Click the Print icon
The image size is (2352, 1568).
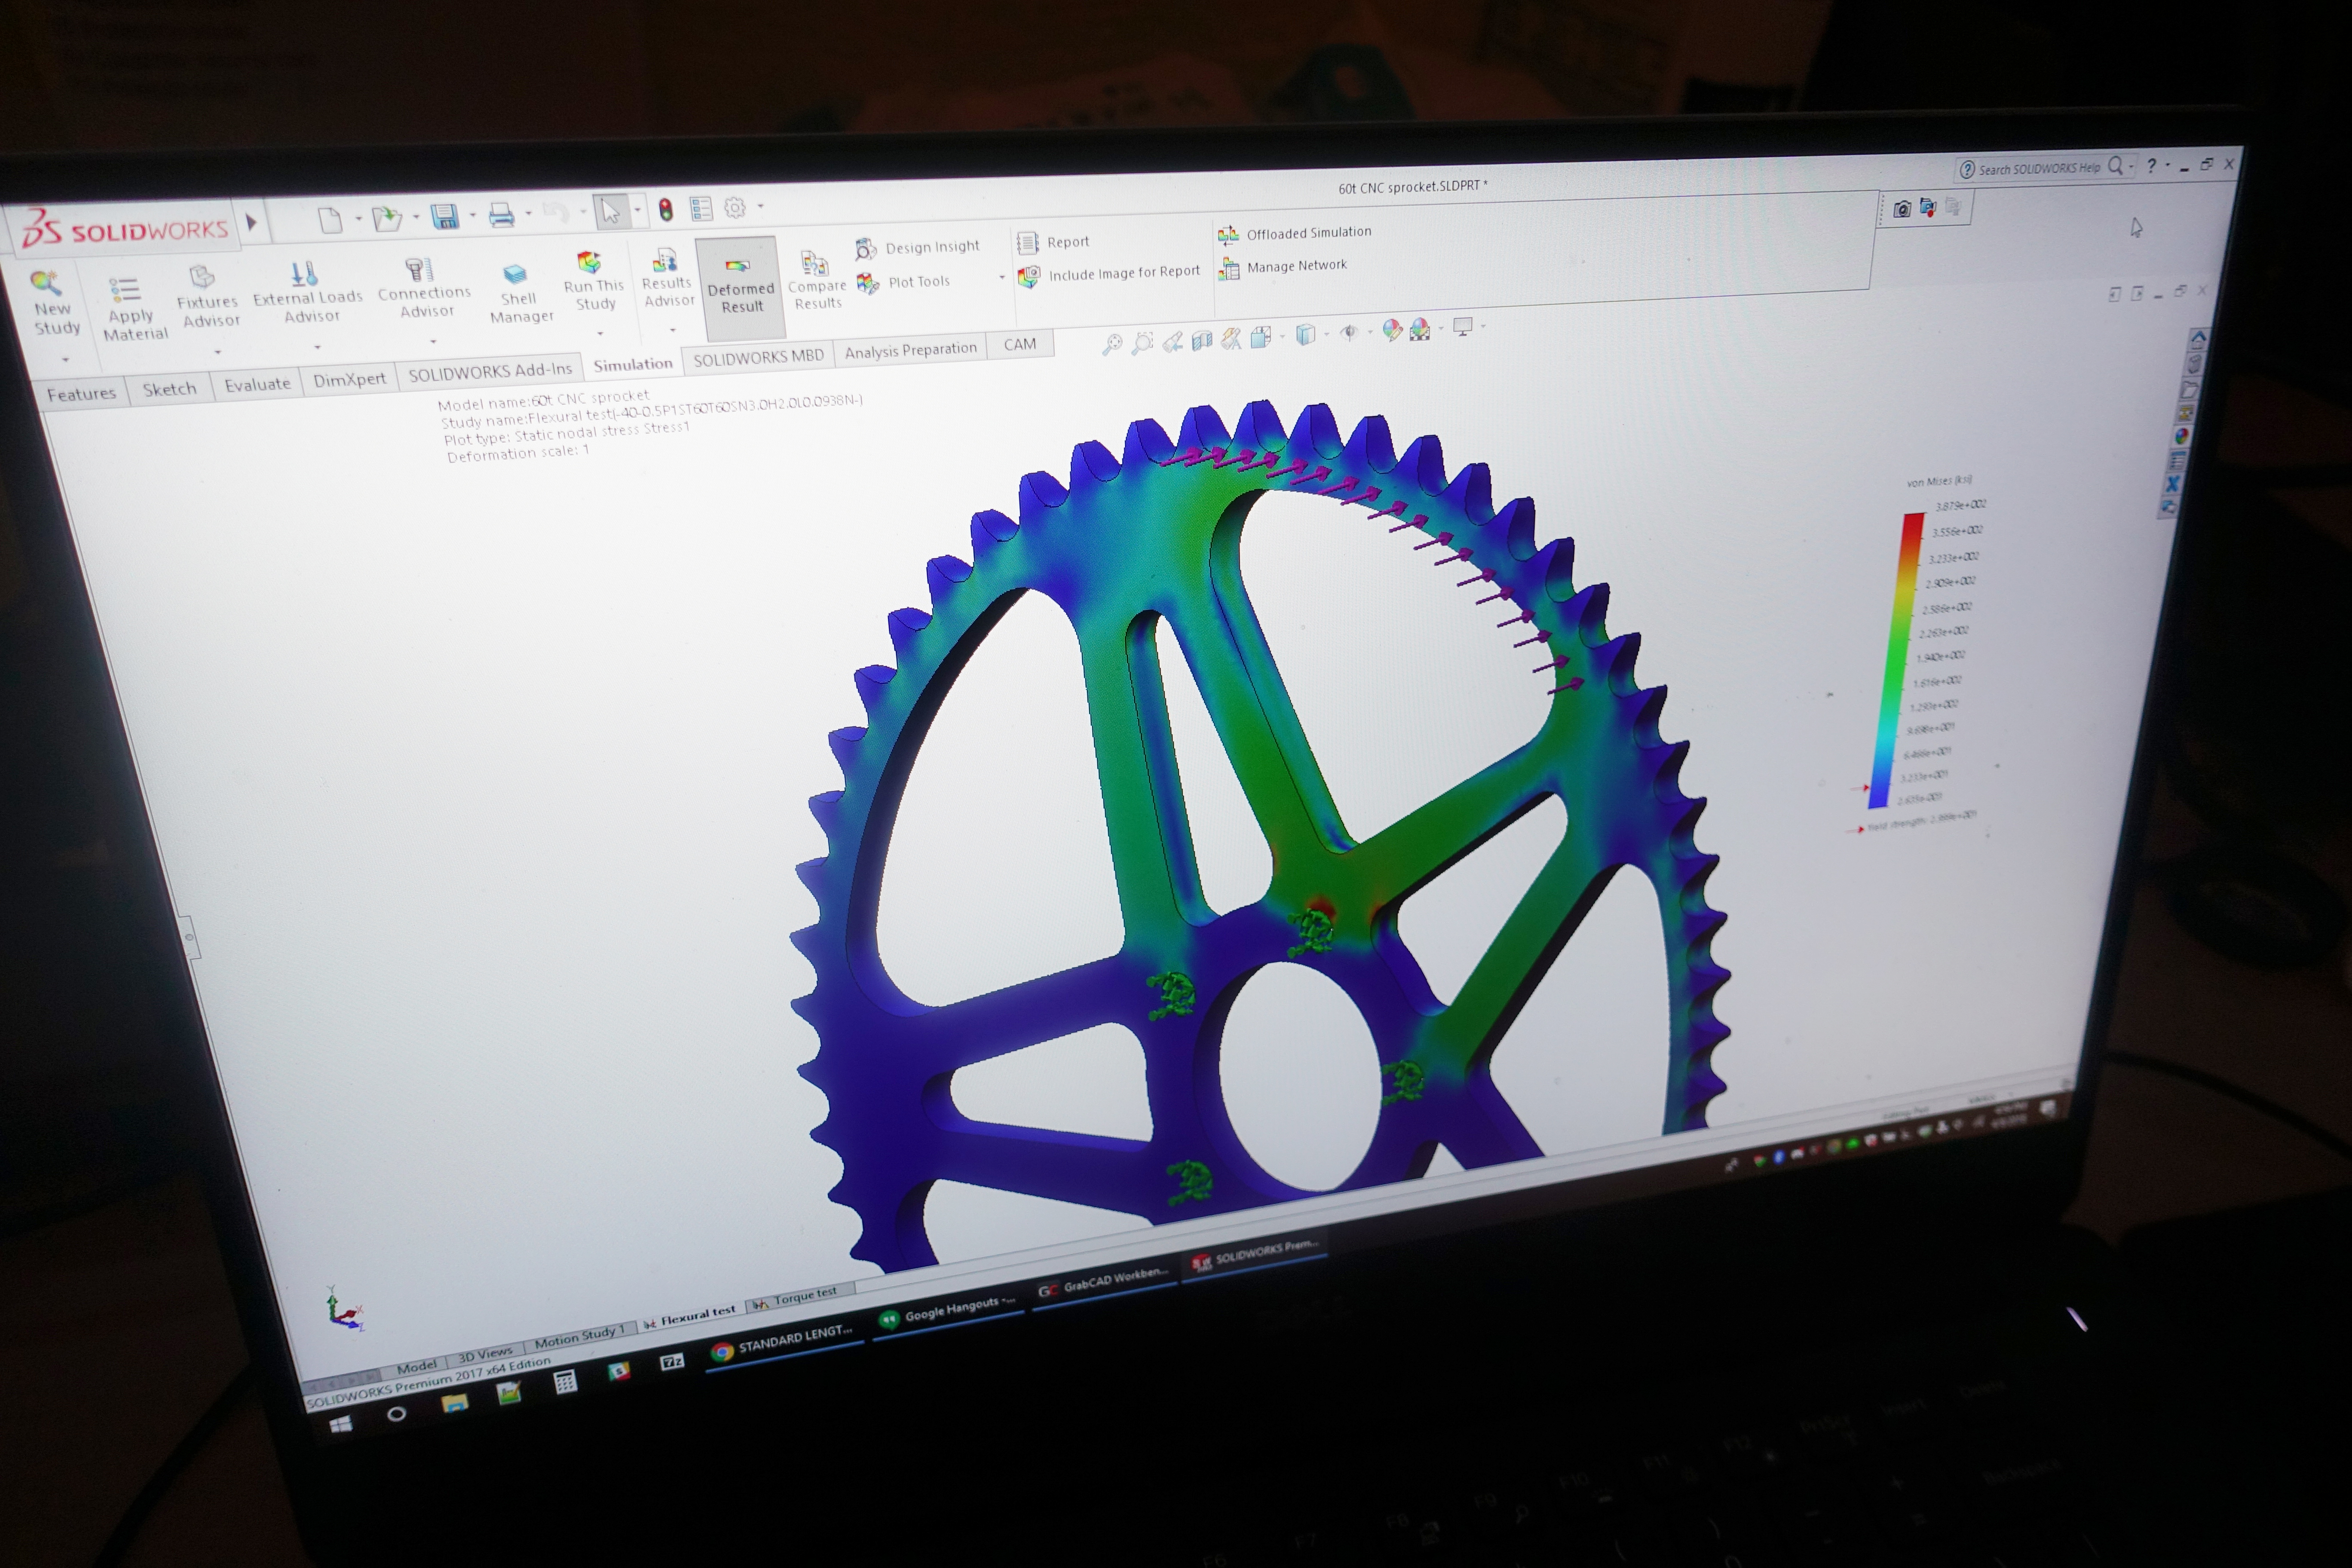pyautogui.click(x=501, y=214)
